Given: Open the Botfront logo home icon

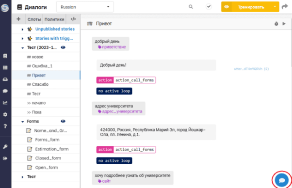Looking at the screenshot, I should 5,8.
